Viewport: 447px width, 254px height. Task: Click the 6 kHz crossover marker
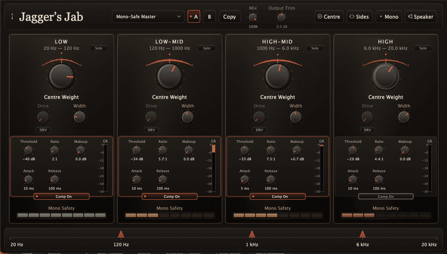click(362, 234)
